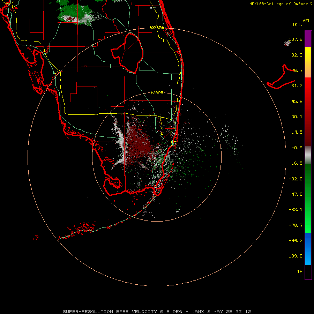Click the 50 NMI range ring label
Image resolution: width=314 pixels, height=314 pixels.
pyautogui.click(x=157, y=92)
